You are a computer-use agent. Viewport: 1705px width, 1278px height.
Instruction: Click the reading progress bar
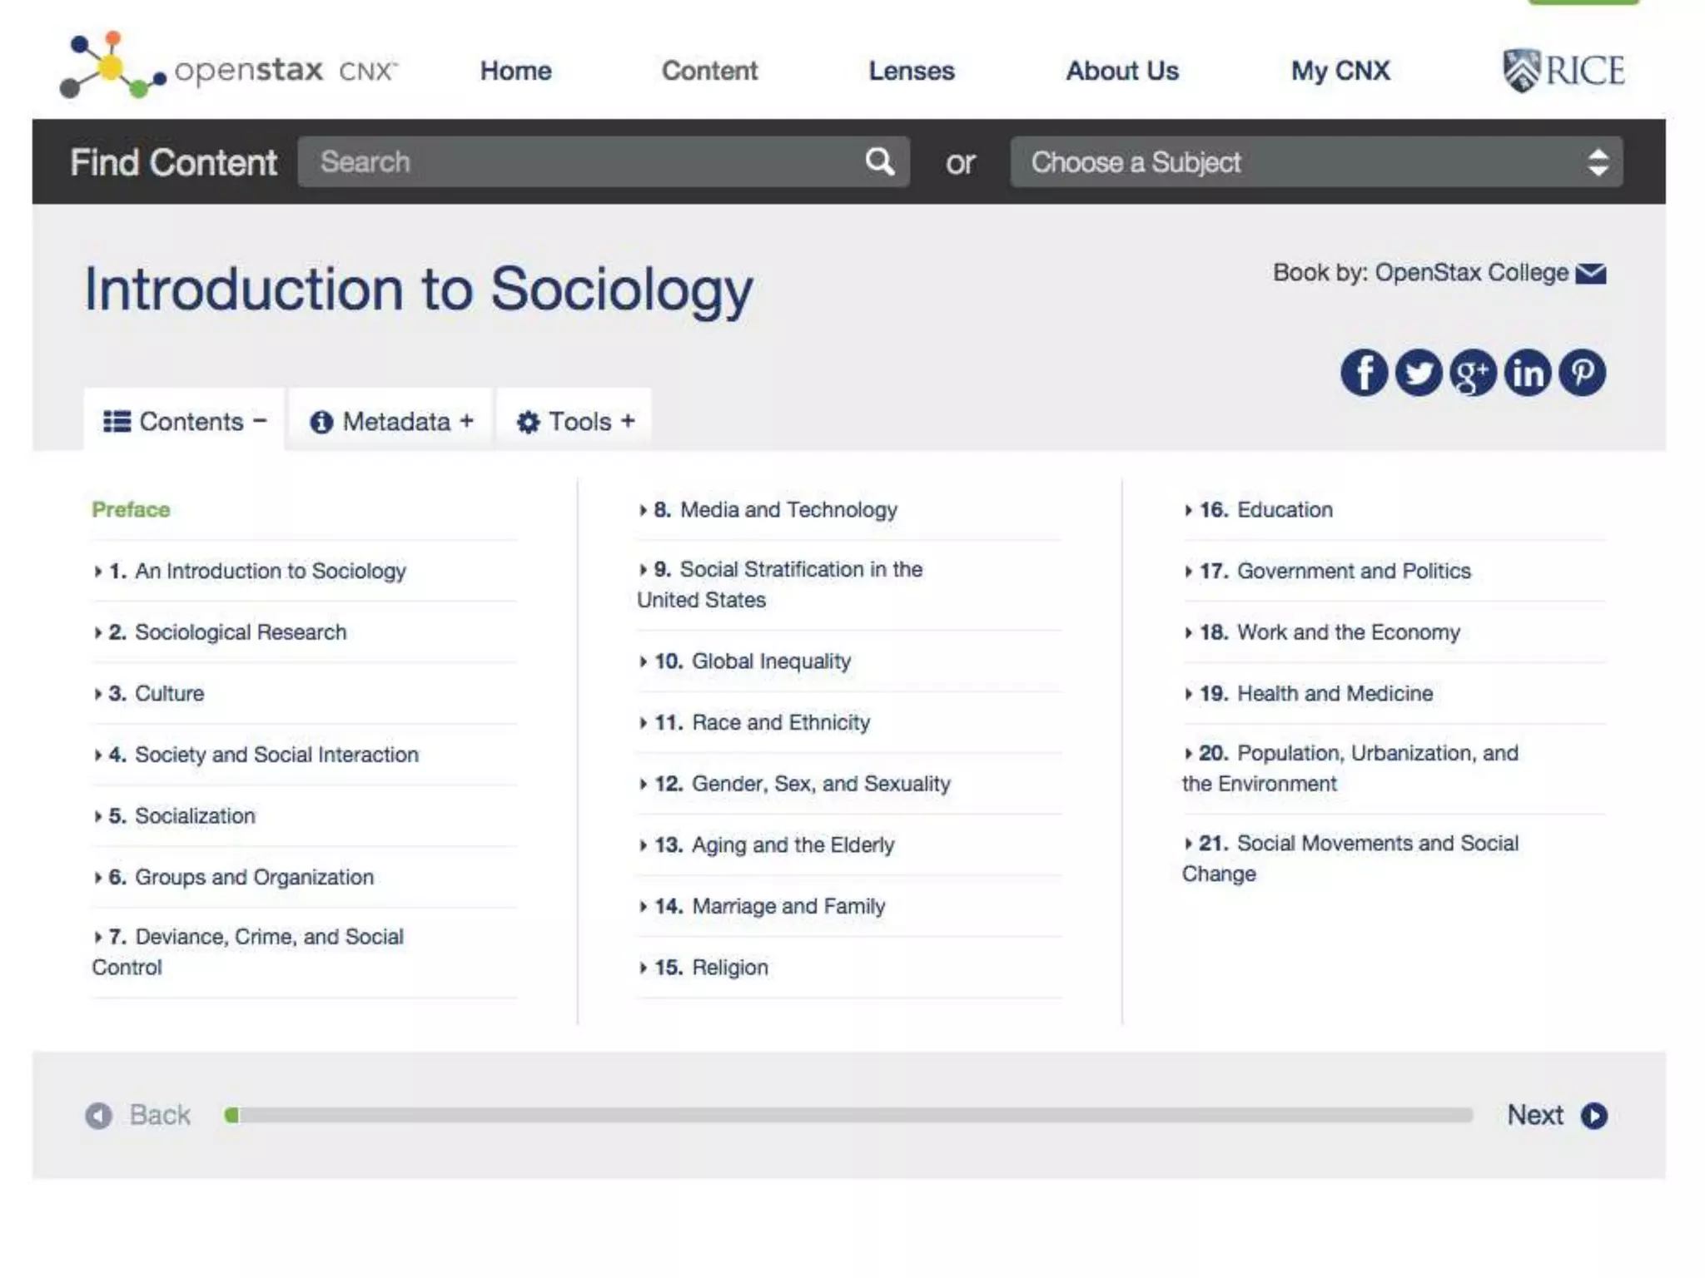point(848,1115)
